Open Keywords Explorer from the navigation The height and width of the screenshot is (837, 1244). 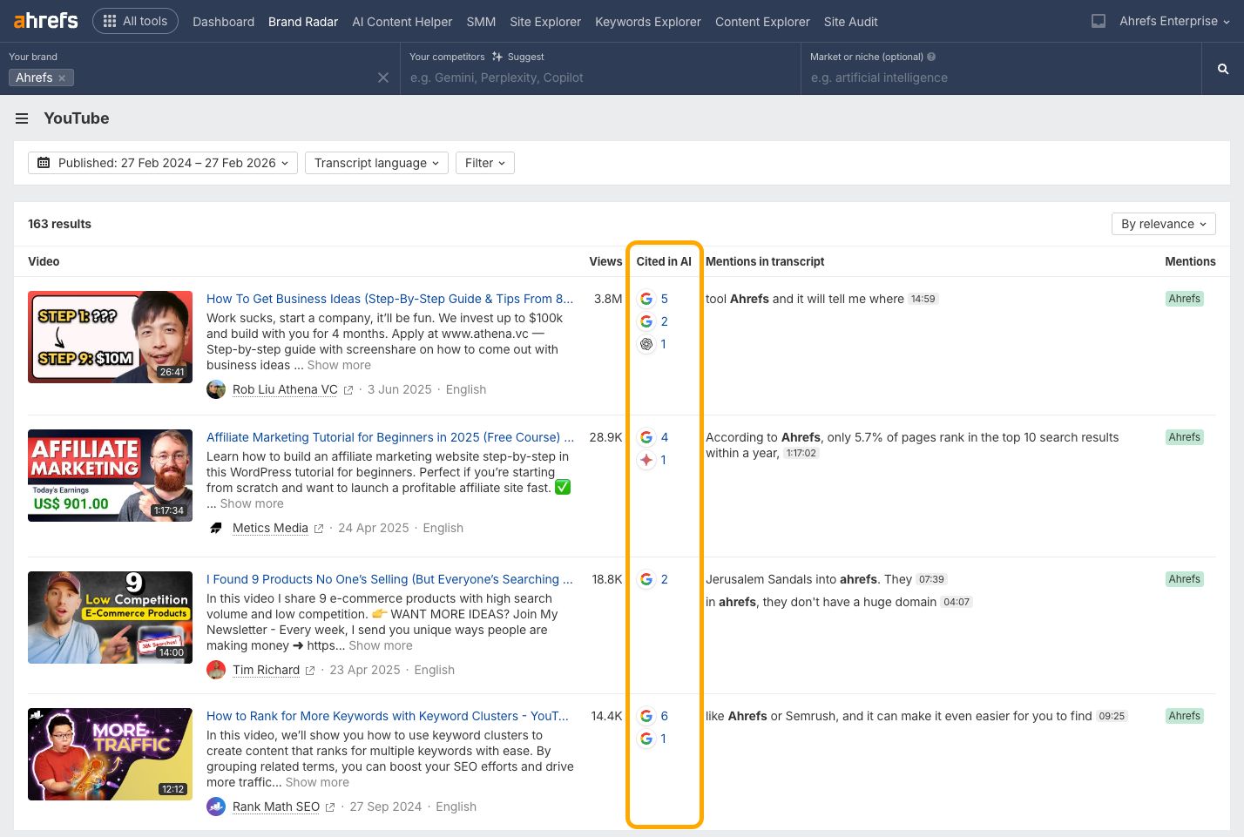(x=648, y=22)
